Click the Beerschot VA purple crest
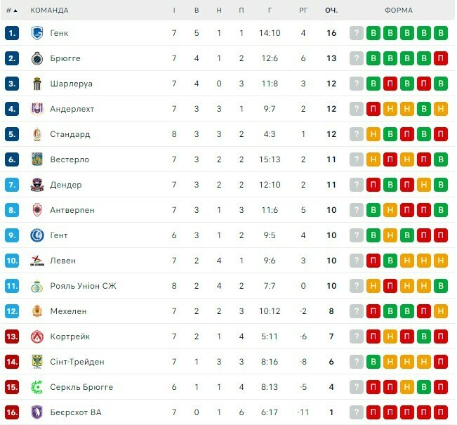 click(37, 412)
